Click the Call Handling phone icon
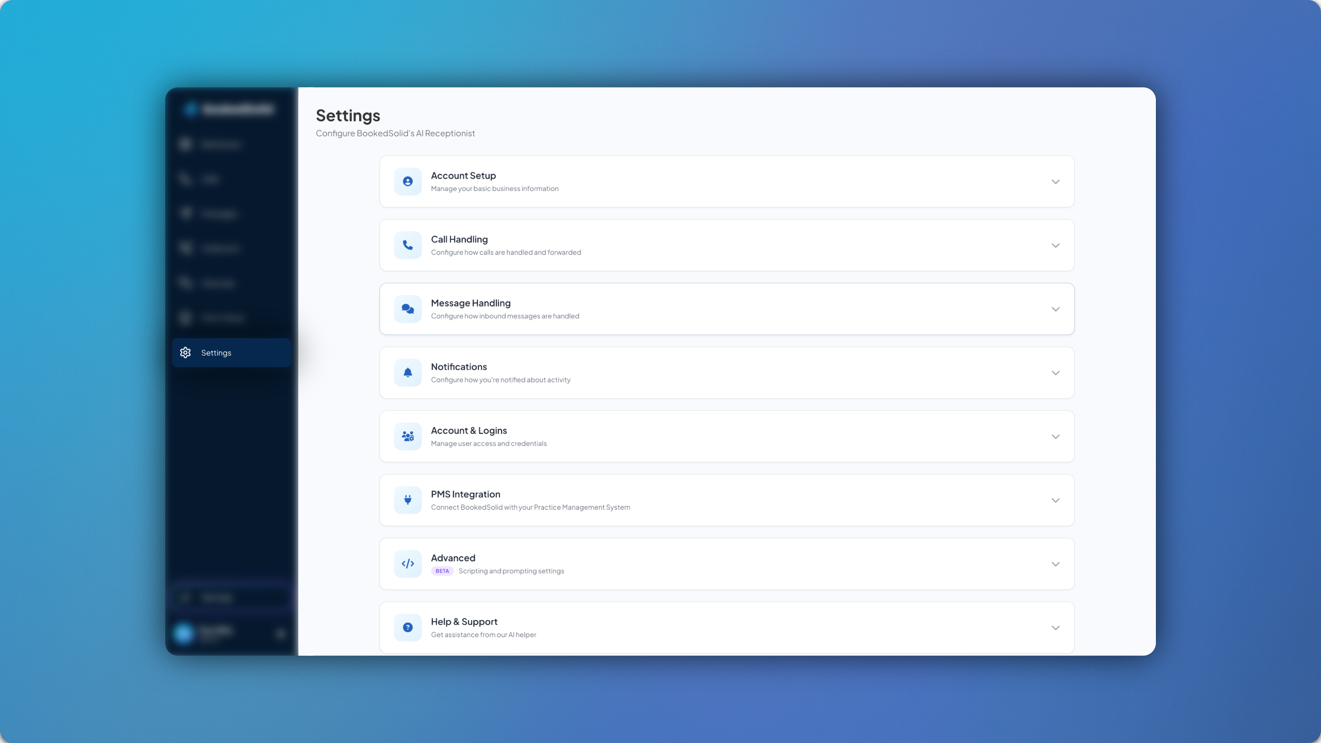This screenshot has height=743, width=1321. 408,245
